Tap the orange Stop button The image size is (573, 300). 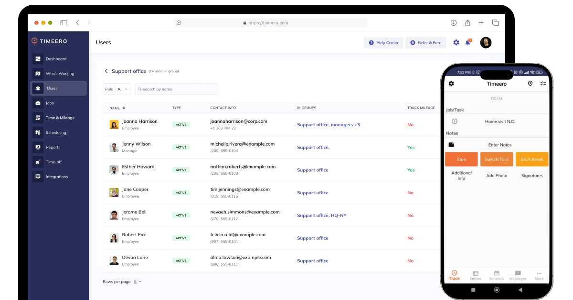tap(461, 160)
